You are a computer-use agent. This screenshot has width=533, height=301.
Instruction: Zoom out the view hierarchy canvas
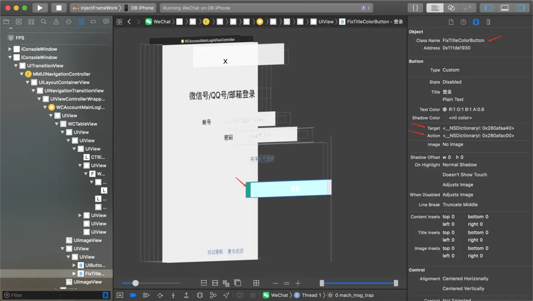click(276, 283)
